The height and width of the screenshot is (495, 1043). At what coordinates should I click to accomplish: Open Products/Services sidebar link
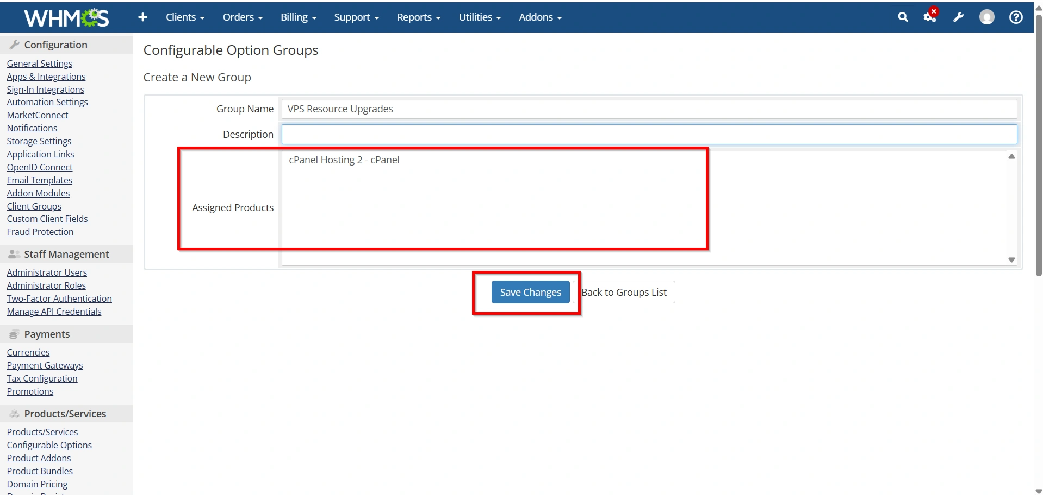42,432
